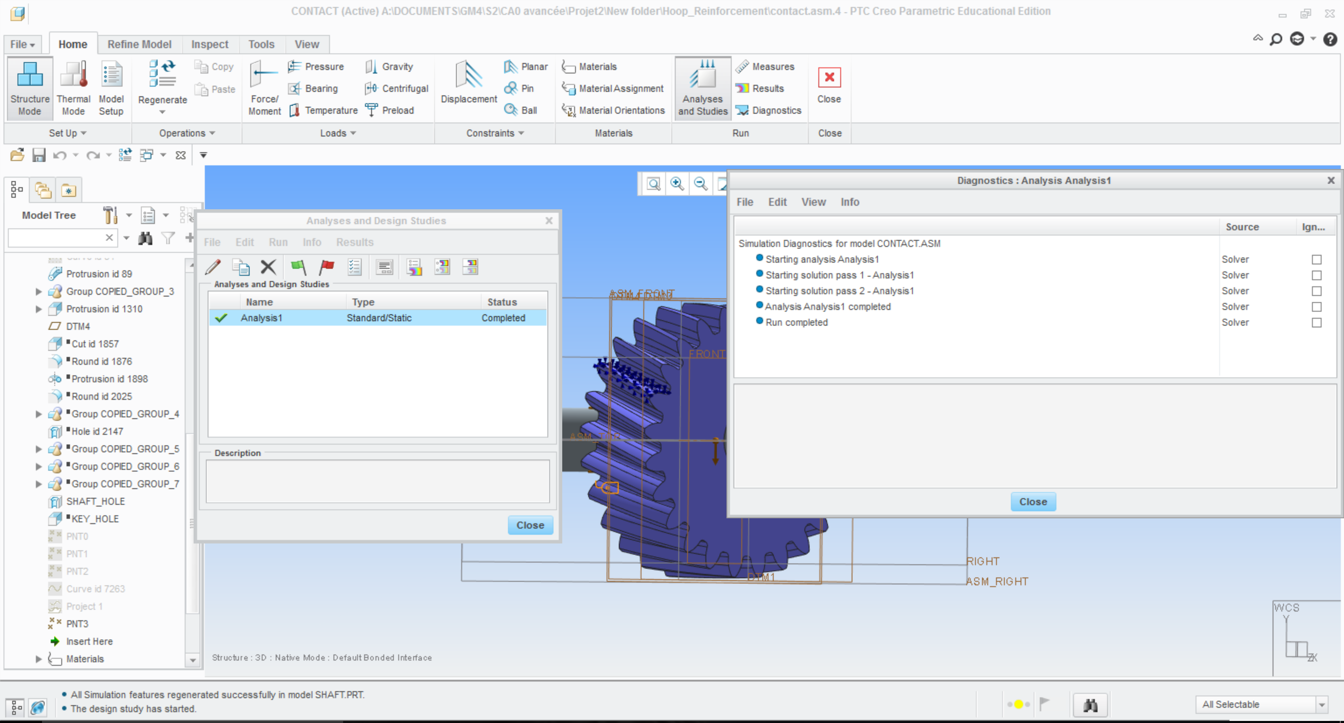Image resolution: width=1344 pixels, height=723 pixels.
Task: Click the red flag stop run icon
Action: click(327, 268)
